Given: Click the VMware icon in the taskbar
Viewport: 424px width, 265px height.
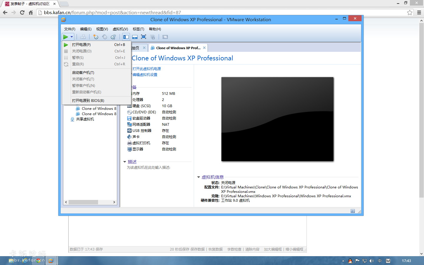Looking at the screenshot, I should [x=51, y=261].
